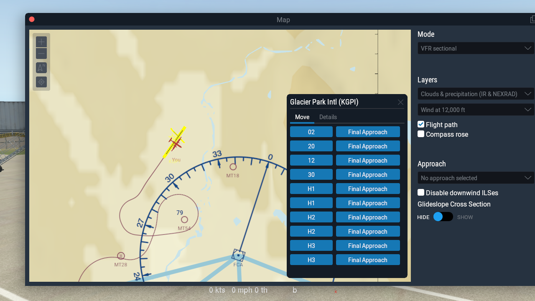Click the MT28 heliport symbol on the map
The image size is (535, 301).
[121, 256]
